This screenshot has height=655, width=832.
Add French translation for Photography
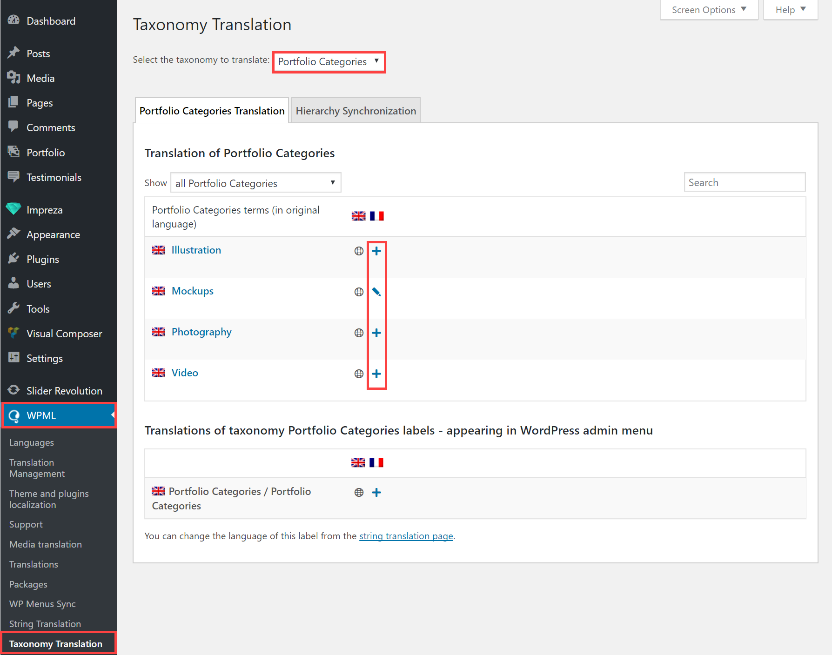(x=376, y=333)
